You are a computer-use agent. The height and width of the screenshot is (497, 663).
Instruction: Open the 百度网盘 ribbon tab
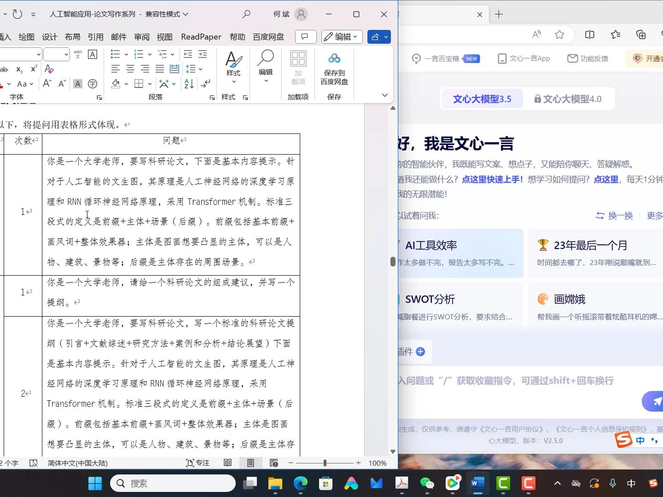point(268,37)
